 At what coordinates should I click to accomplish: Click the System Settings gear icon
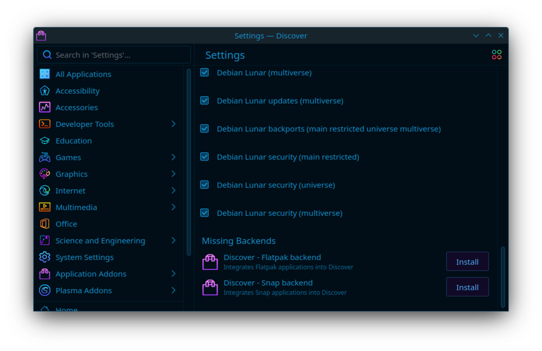tap(45, 257)
